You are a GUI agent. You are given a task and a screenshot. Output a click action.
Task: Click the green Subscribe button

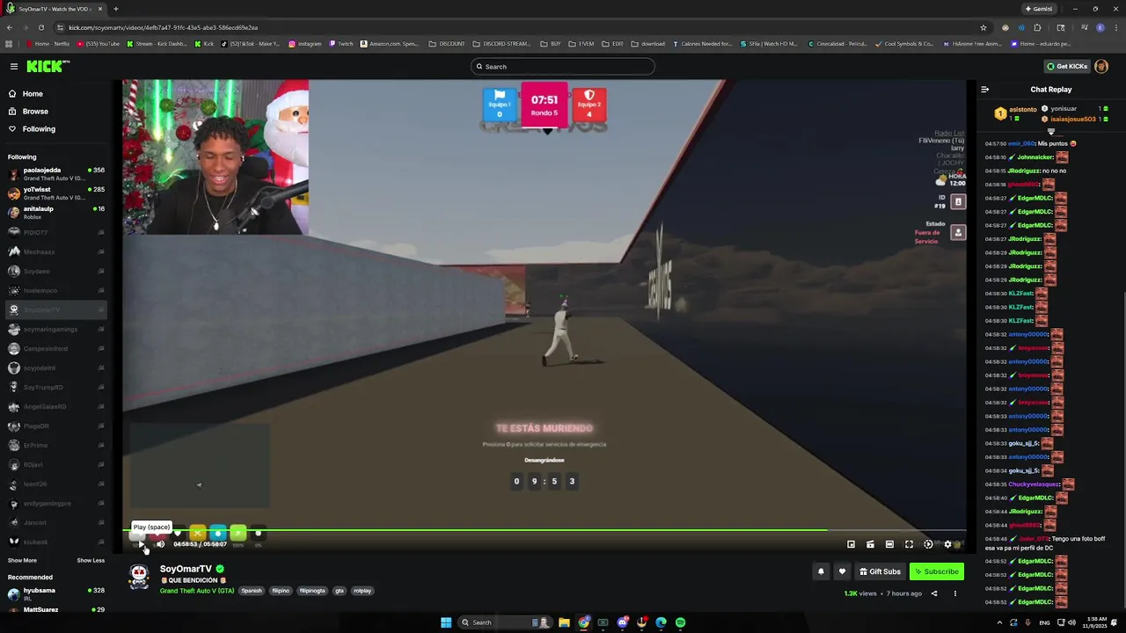click(936, 571)
